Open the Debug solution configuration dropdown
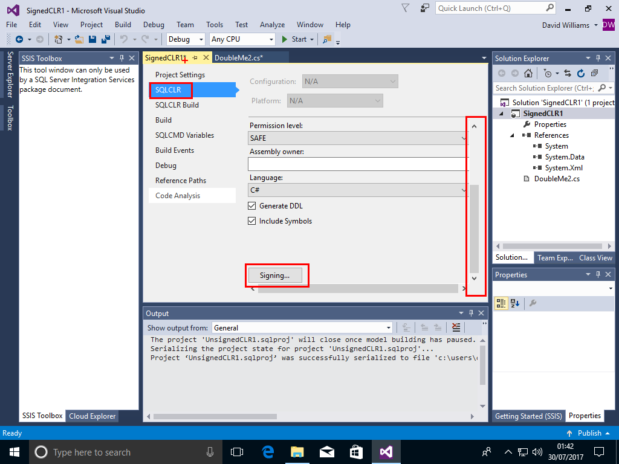619x464 pixels. pos(186,39)
